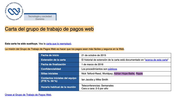The height and width of the screenshot is (98, 178).
Task: Click the bold text 'Esta carta ha sido sustituye.'
Action: point(21,44)
